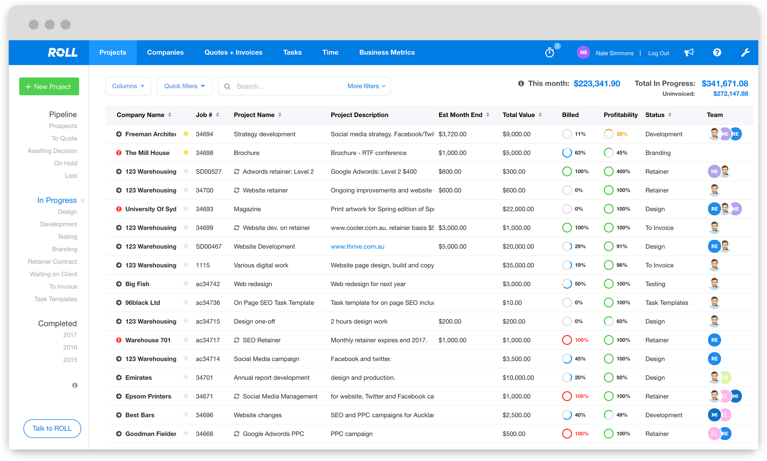
Task: Click arrow icon beside Emirates
Action: click(119, 377)
